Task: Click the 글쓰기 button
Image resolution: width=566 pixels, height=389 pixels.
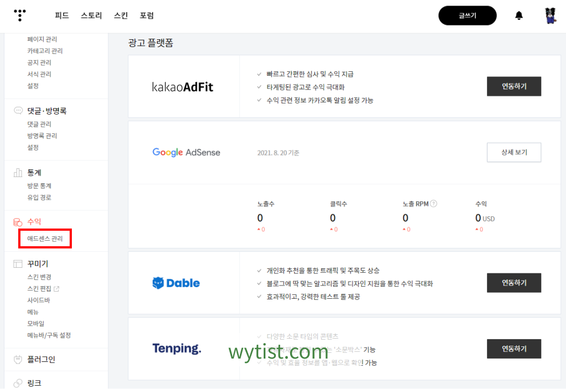Action: point(468,15)
